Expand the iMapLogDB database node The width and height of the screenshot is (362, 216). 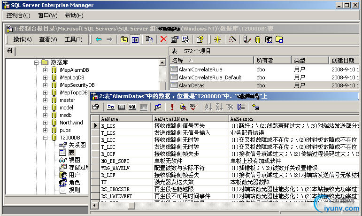[x=45, y=77]
